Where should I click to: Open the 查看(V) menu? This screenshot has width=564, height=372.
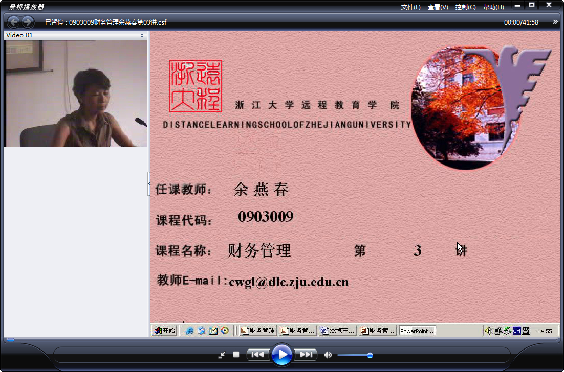click(x=438, y=7)
